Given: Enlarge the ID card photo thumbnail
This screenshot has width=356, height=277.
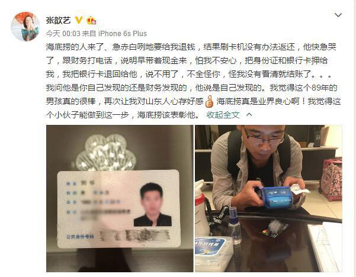Looking at the screenshot, I should pos(120,198).
